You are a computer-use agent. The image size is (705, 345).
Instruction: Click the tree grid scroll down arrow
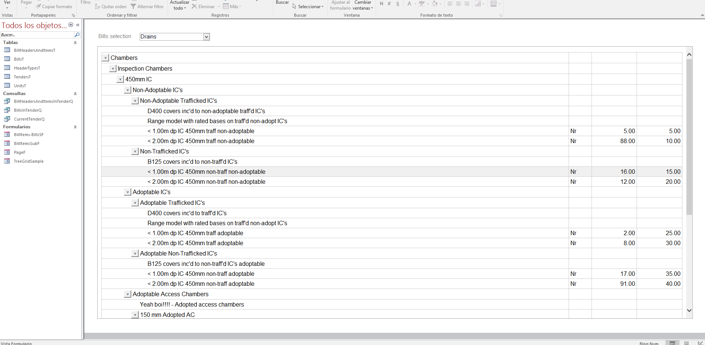coord(689,311)
